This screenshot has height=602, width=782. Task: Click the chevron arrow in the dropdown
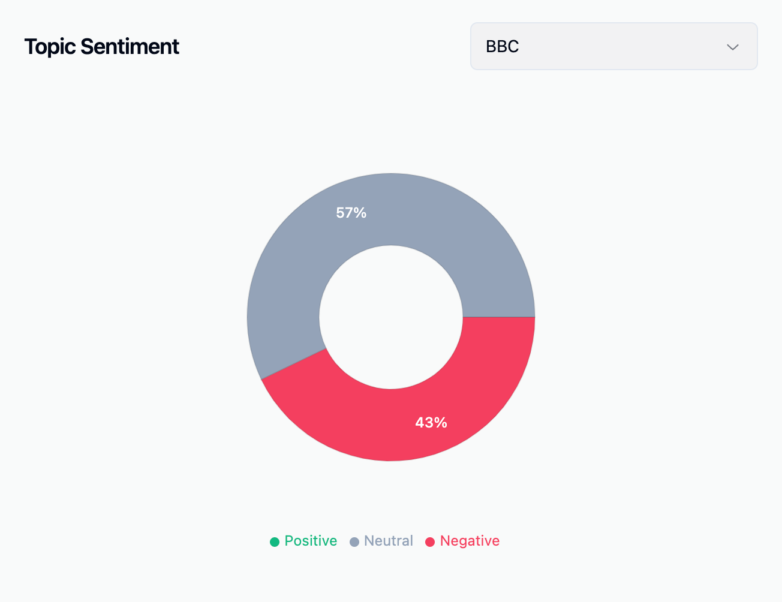[x=732, y=47]
